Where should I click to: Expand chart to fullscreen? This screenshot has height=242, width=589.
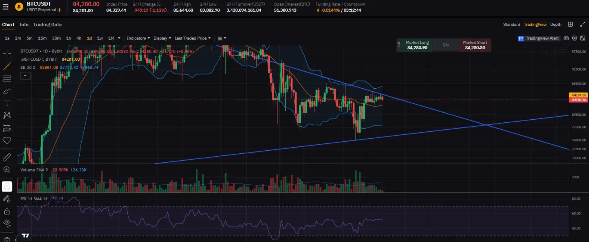click(x=583, y=25)
